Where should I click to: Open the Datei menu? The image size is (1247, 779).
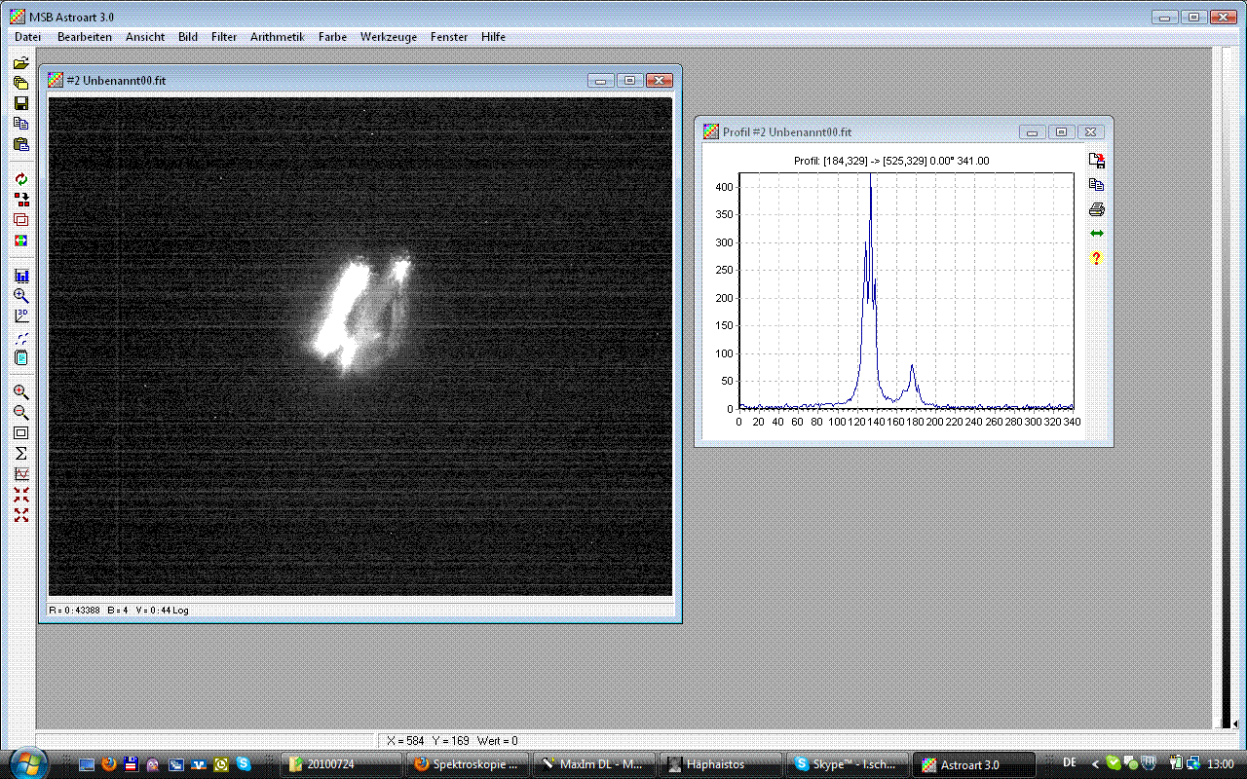click(28, 37)
